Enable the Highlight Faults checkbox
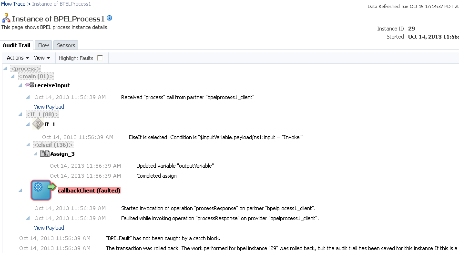459x253 pixels. 100,58
